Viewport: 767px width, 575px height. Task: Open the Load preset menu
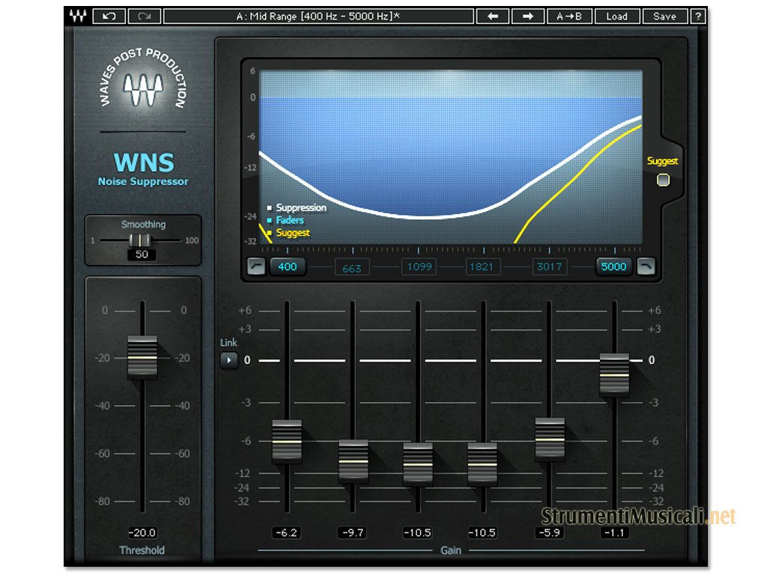[x=616, y=16]
